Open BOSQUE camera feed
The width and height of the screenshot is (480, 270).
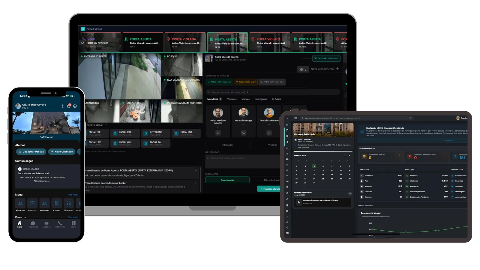182,64
